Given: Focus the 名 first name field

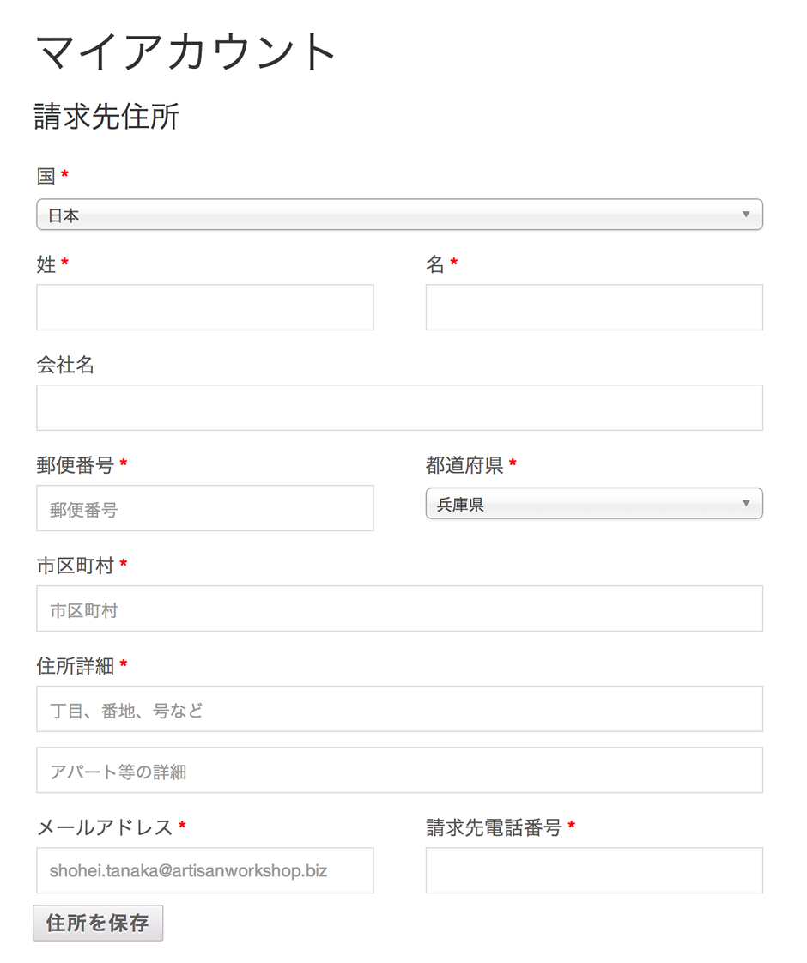Looking at the screenshot, I should 594,307.
